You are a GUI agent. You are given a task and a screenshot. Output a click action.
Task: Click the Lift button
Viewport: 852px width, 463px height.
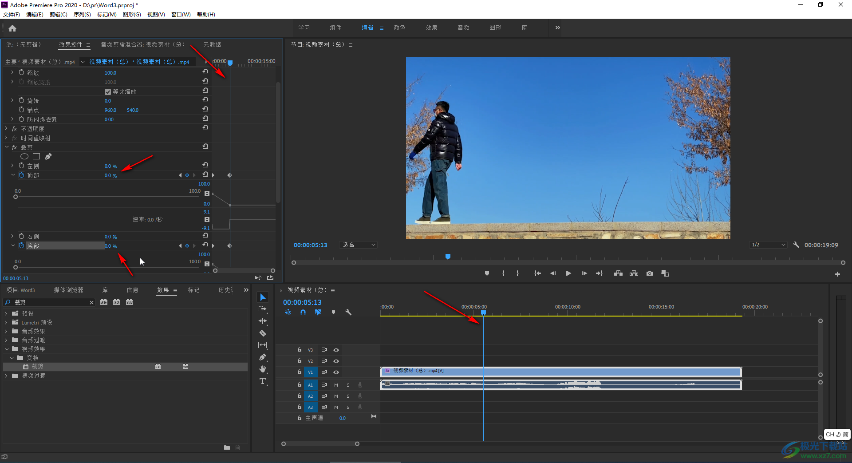click(618, 273)
